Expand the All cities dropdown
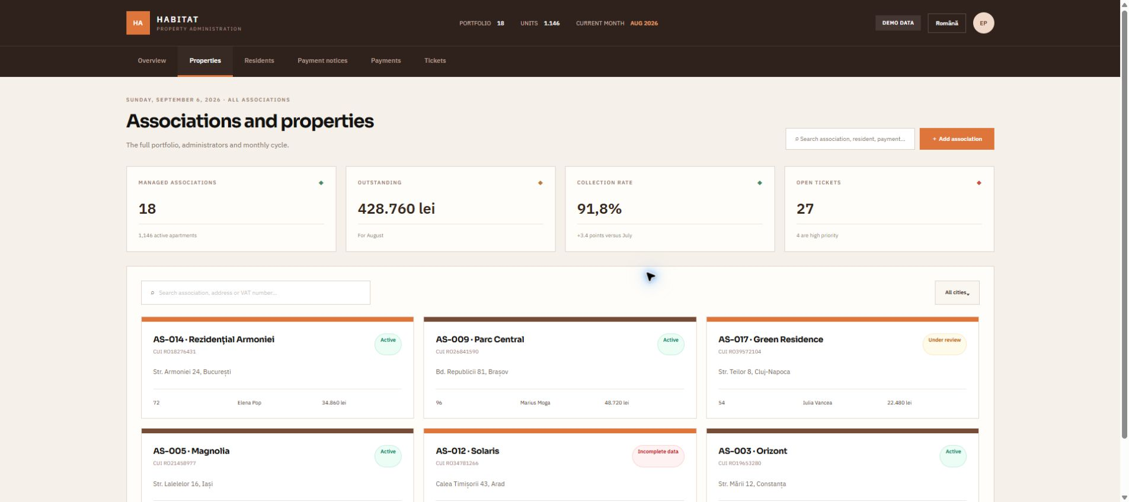1129x502 pixels. [957, 292]
